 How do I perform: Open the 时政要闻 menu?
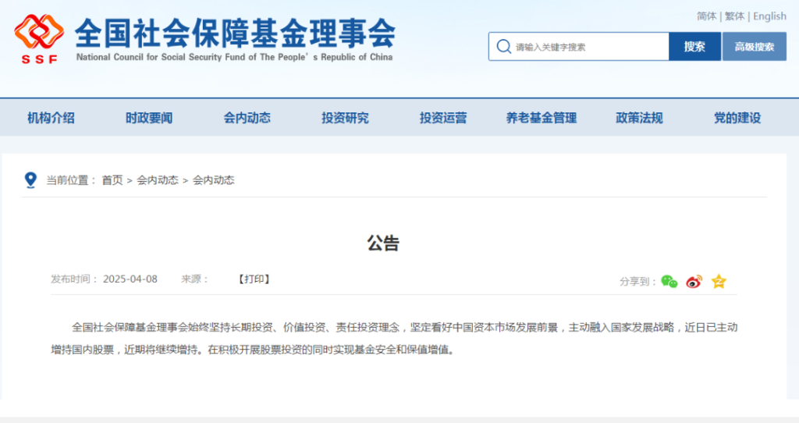149,118
